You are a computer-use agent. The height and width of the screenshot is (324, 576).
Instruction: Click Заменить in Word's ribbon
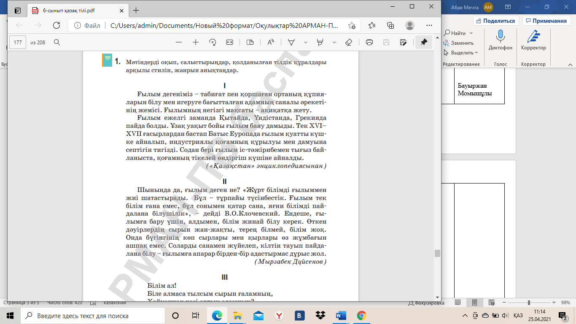click(x=458, y=43)
